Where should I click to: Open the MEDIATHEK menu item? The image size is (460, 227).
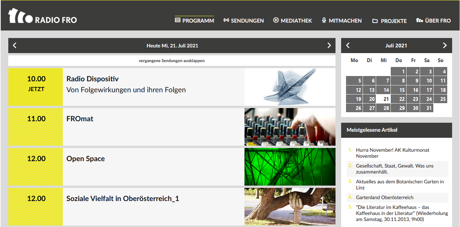[293, 21]
